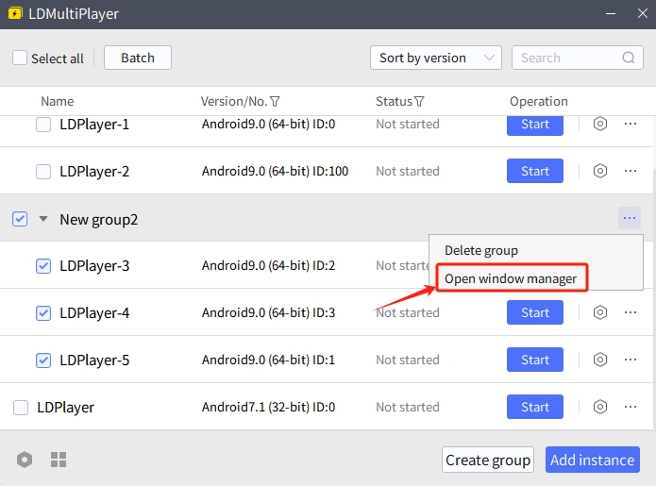Open settings gear for LDPlayer-4
The height and width of the screenshot is (486, 656).
(x=600, y=312)
